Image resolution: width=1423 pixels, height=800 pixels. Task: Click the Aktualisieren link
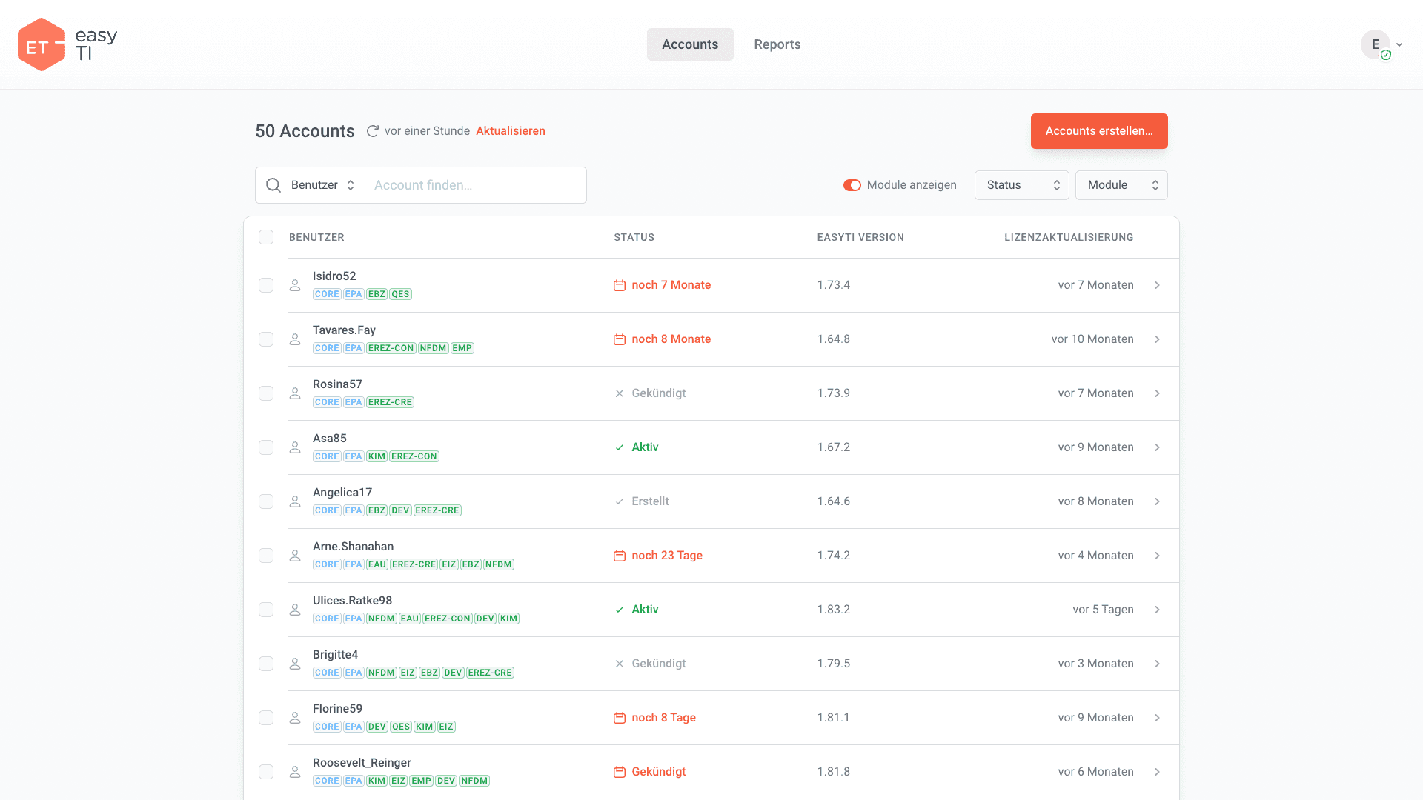click(x=510, y=131)
